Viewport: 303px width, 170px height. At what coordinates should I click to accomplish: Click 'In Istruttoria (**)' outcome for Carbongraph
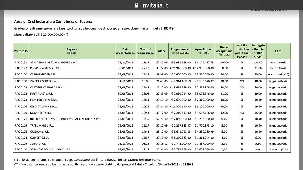278,75
